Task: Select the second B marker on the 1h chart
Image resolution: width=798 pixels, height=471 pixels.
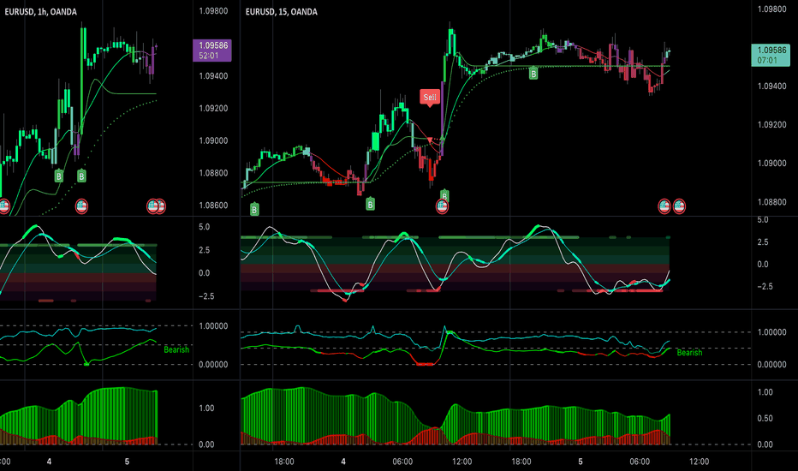Action: (x=81, y=176)
